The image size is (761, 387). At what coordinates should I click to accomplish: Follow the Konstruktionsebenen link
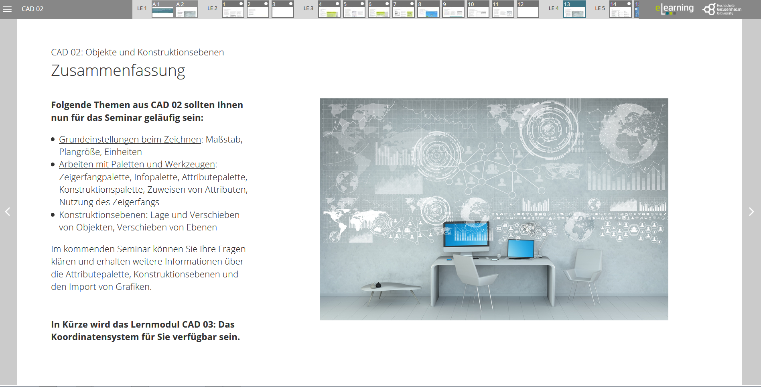pos(103,215)
